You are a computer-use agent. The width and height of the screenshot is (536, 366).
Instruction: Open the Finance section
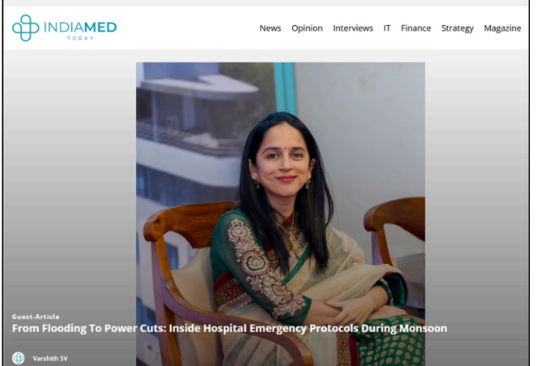point(415,29)
